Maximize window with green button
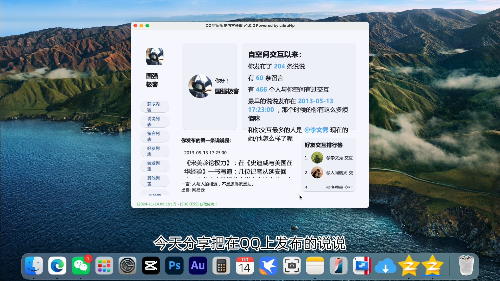 tap(147, 25)
